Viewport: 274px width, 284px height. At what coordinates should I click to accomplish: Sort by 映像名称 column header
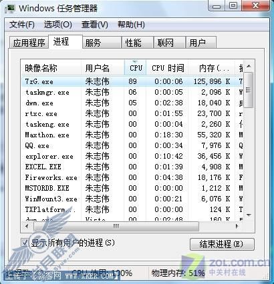tap(51, 68)
